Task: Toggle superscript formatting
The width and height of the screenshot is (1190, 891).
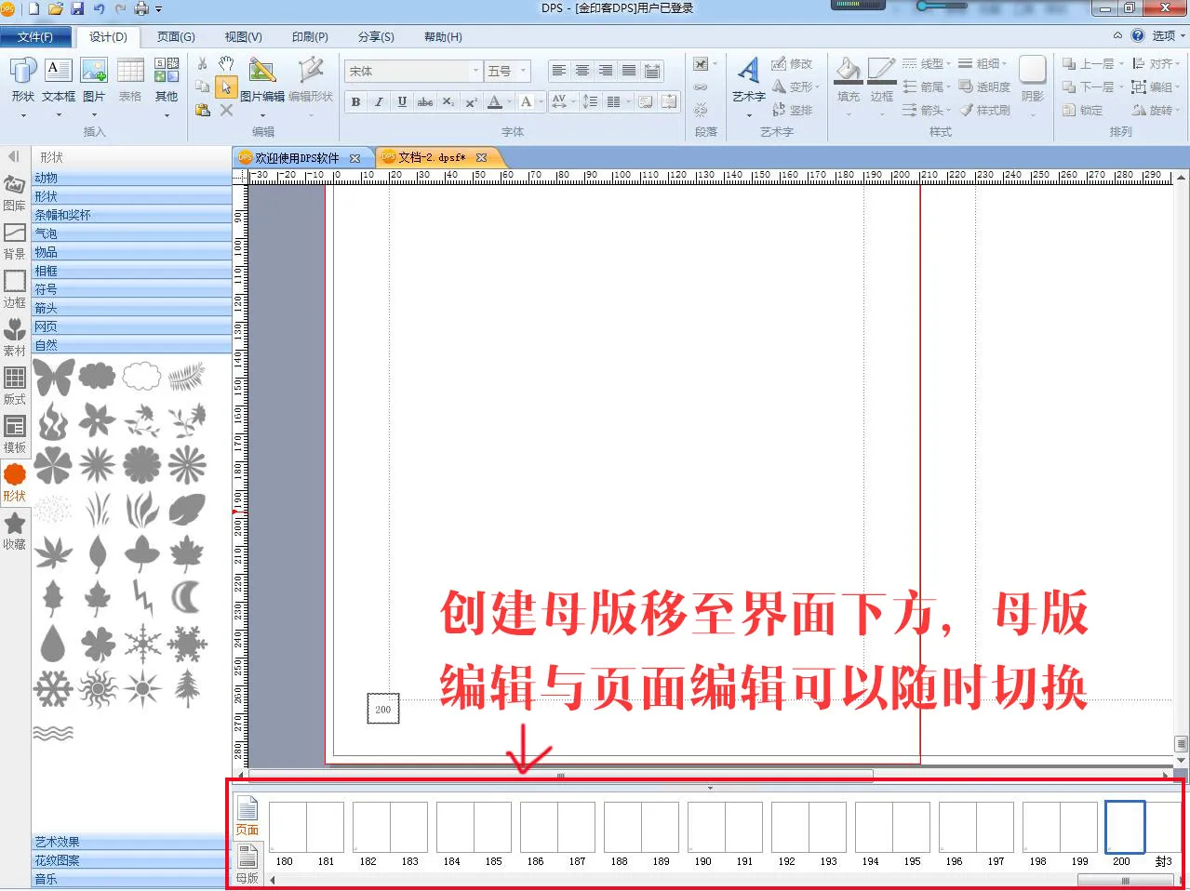Action: tap(472, 102)
